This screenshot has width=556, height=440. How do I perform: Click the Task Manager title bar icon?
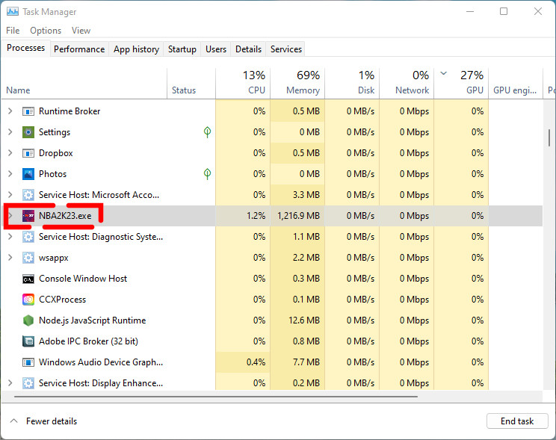click(x=13, y=12)
